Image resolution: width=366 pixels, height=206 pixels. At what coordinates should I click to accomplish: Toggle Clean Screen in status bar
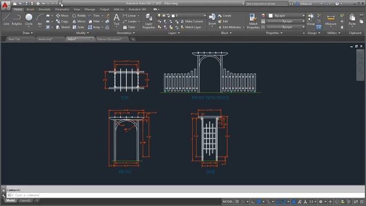coord(356,201)
